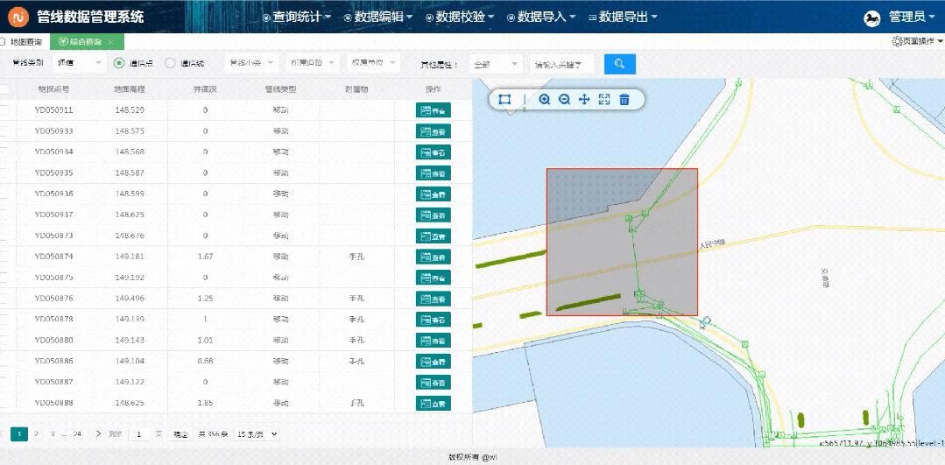945x465 pixels.
Task: Click the full extent map icon
Action: click(x=604, y=99)
